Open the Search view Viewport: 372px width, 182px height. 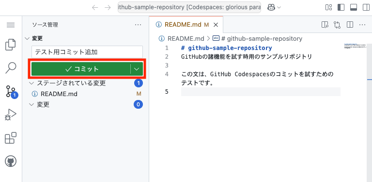(x=11, y=68)
